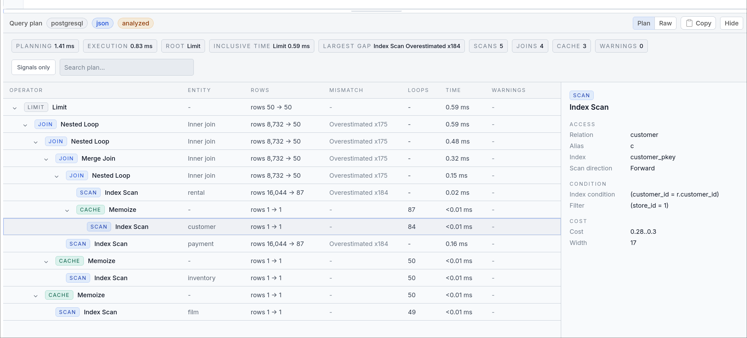Select the film Index Scan row
The image size is (747, 338).
pos(282,312)
